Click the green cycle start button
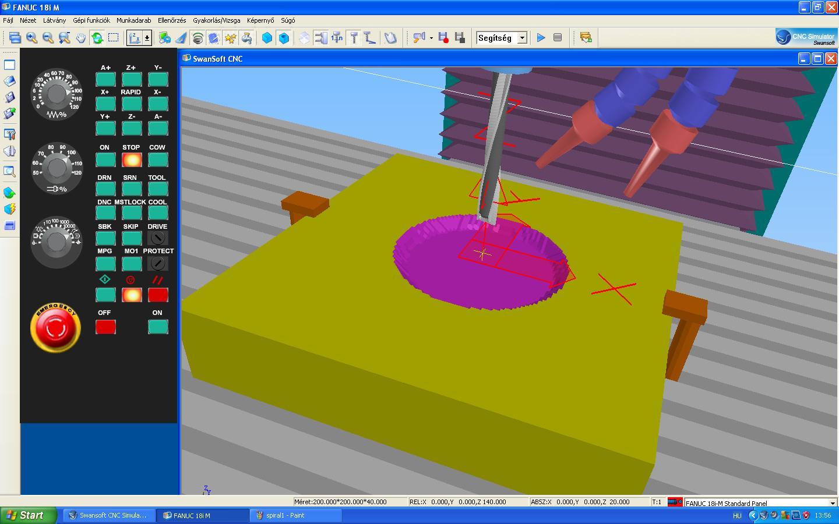Image resolution: width=839 pixels, height=524 pixels. [x=105, y=295]
